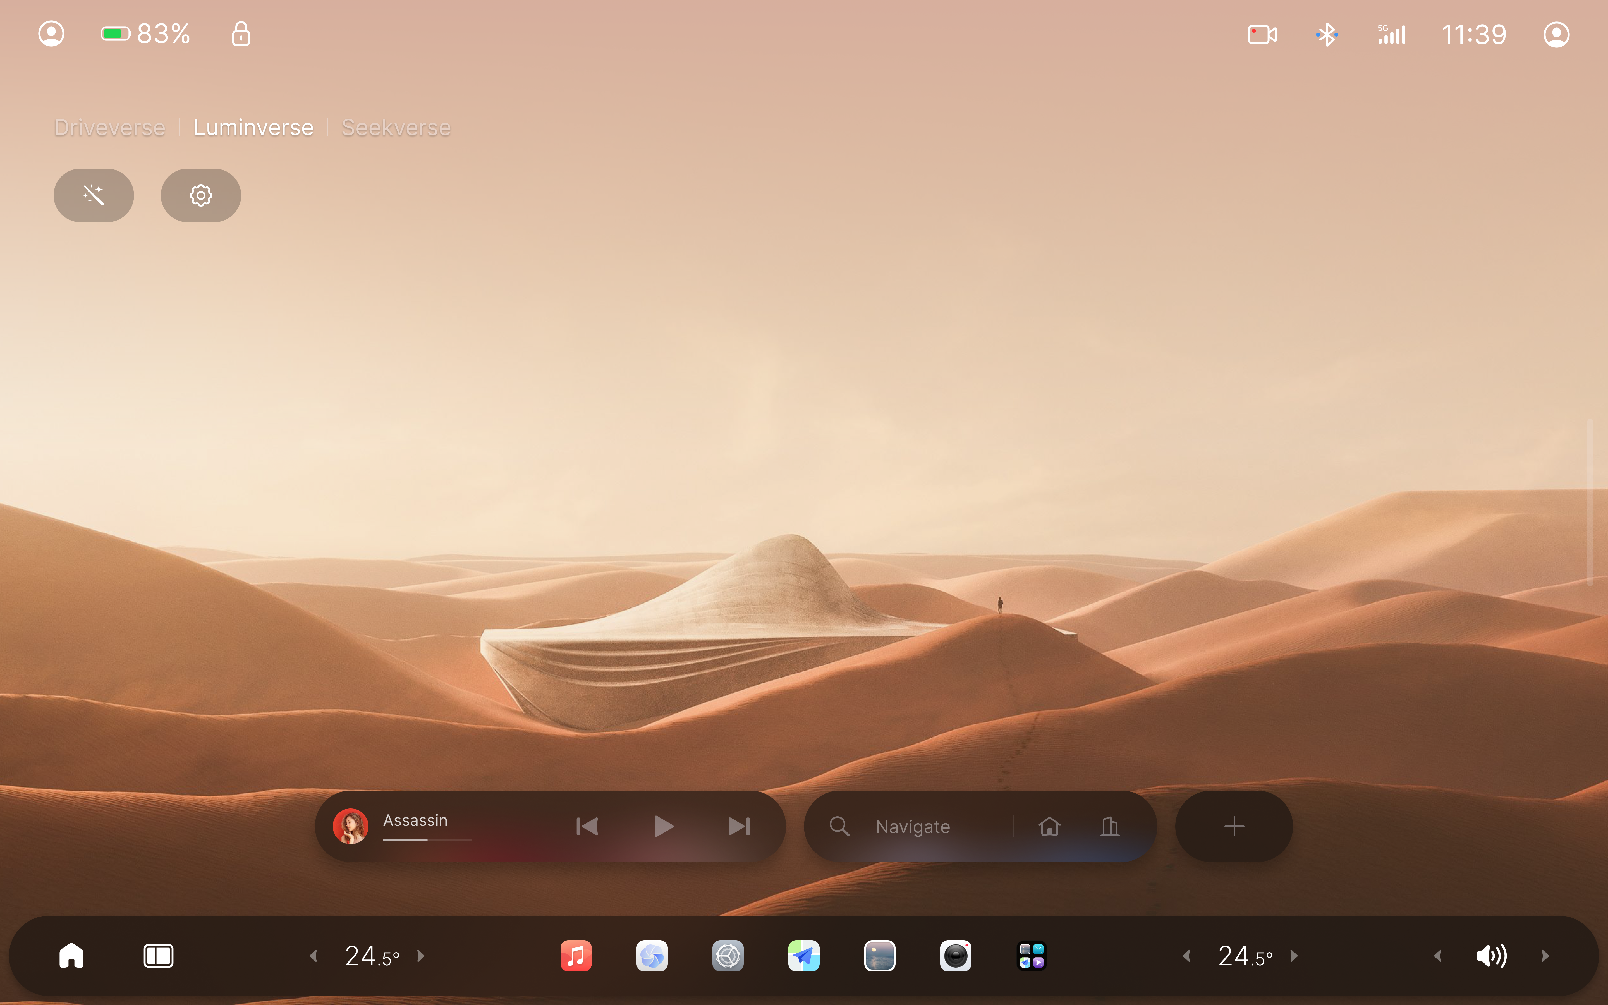Open the Assassin song title
Screen dimensions: 1608x1005
(x=415, y=820)
